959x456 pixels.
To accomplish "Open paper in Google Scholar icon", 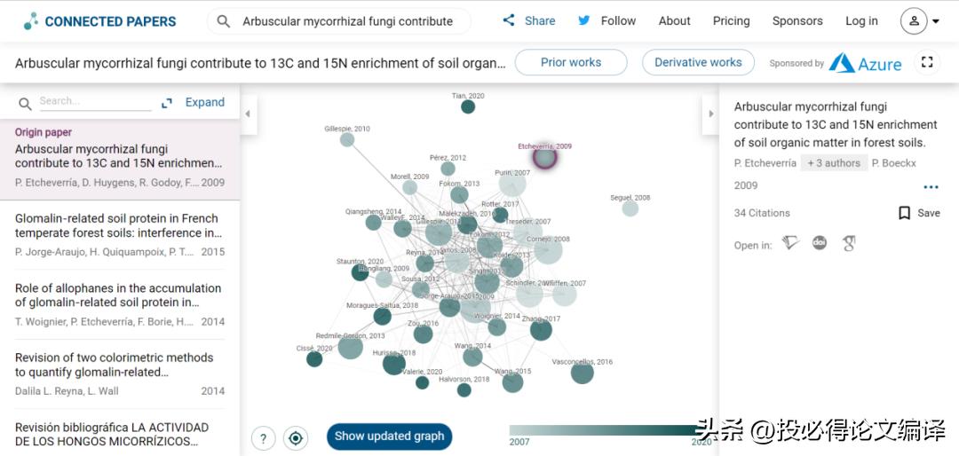I will (x=849, y=243).
